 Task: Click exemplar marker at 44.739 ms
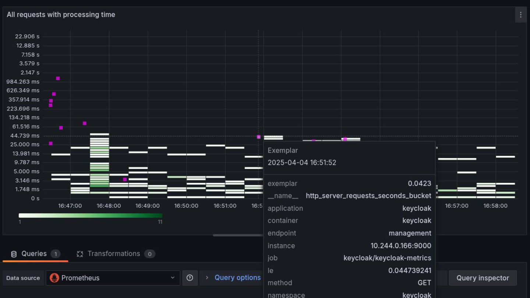pyautogui.click(x=259, y=137)
